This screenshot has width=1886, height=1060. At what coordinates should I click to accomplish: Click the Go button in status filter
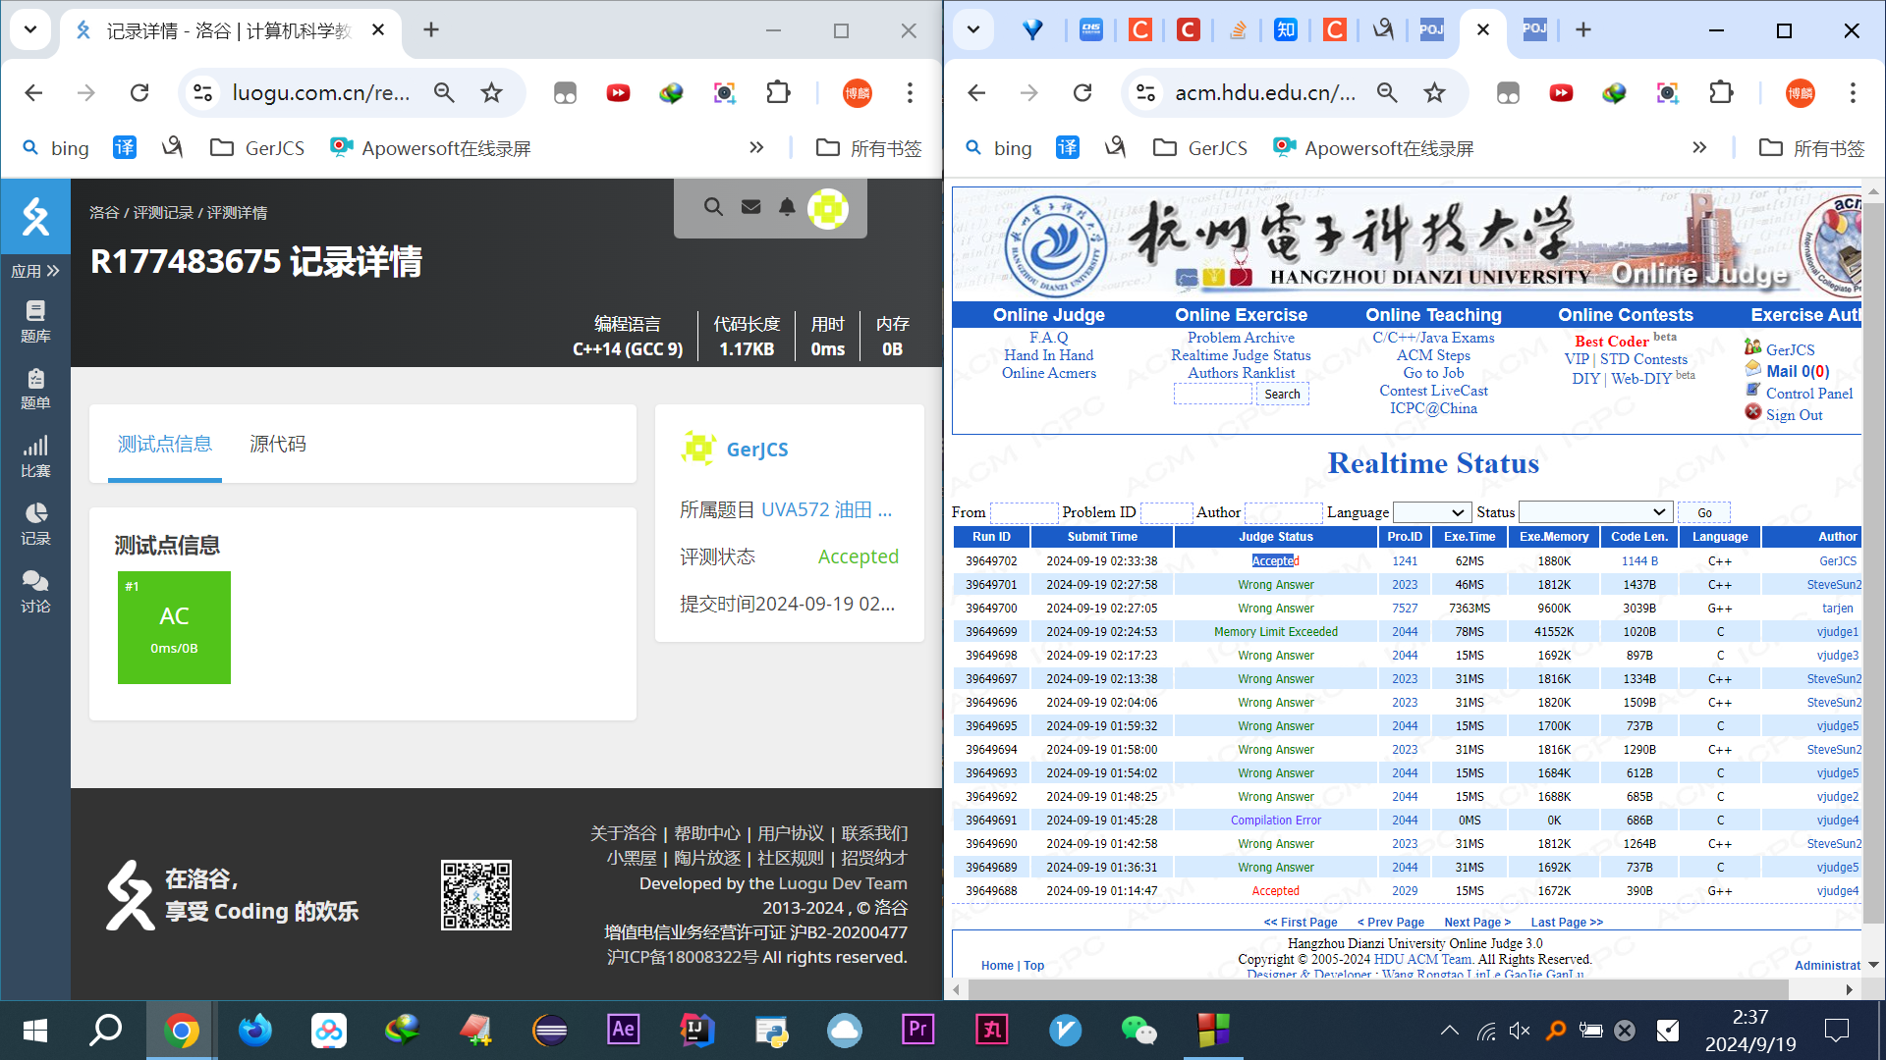pos(1704,512)
